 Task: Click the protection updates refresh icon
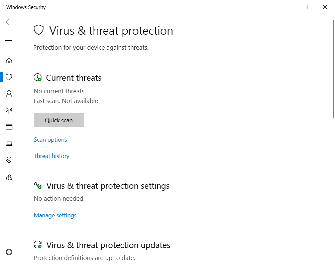point(37,245)
